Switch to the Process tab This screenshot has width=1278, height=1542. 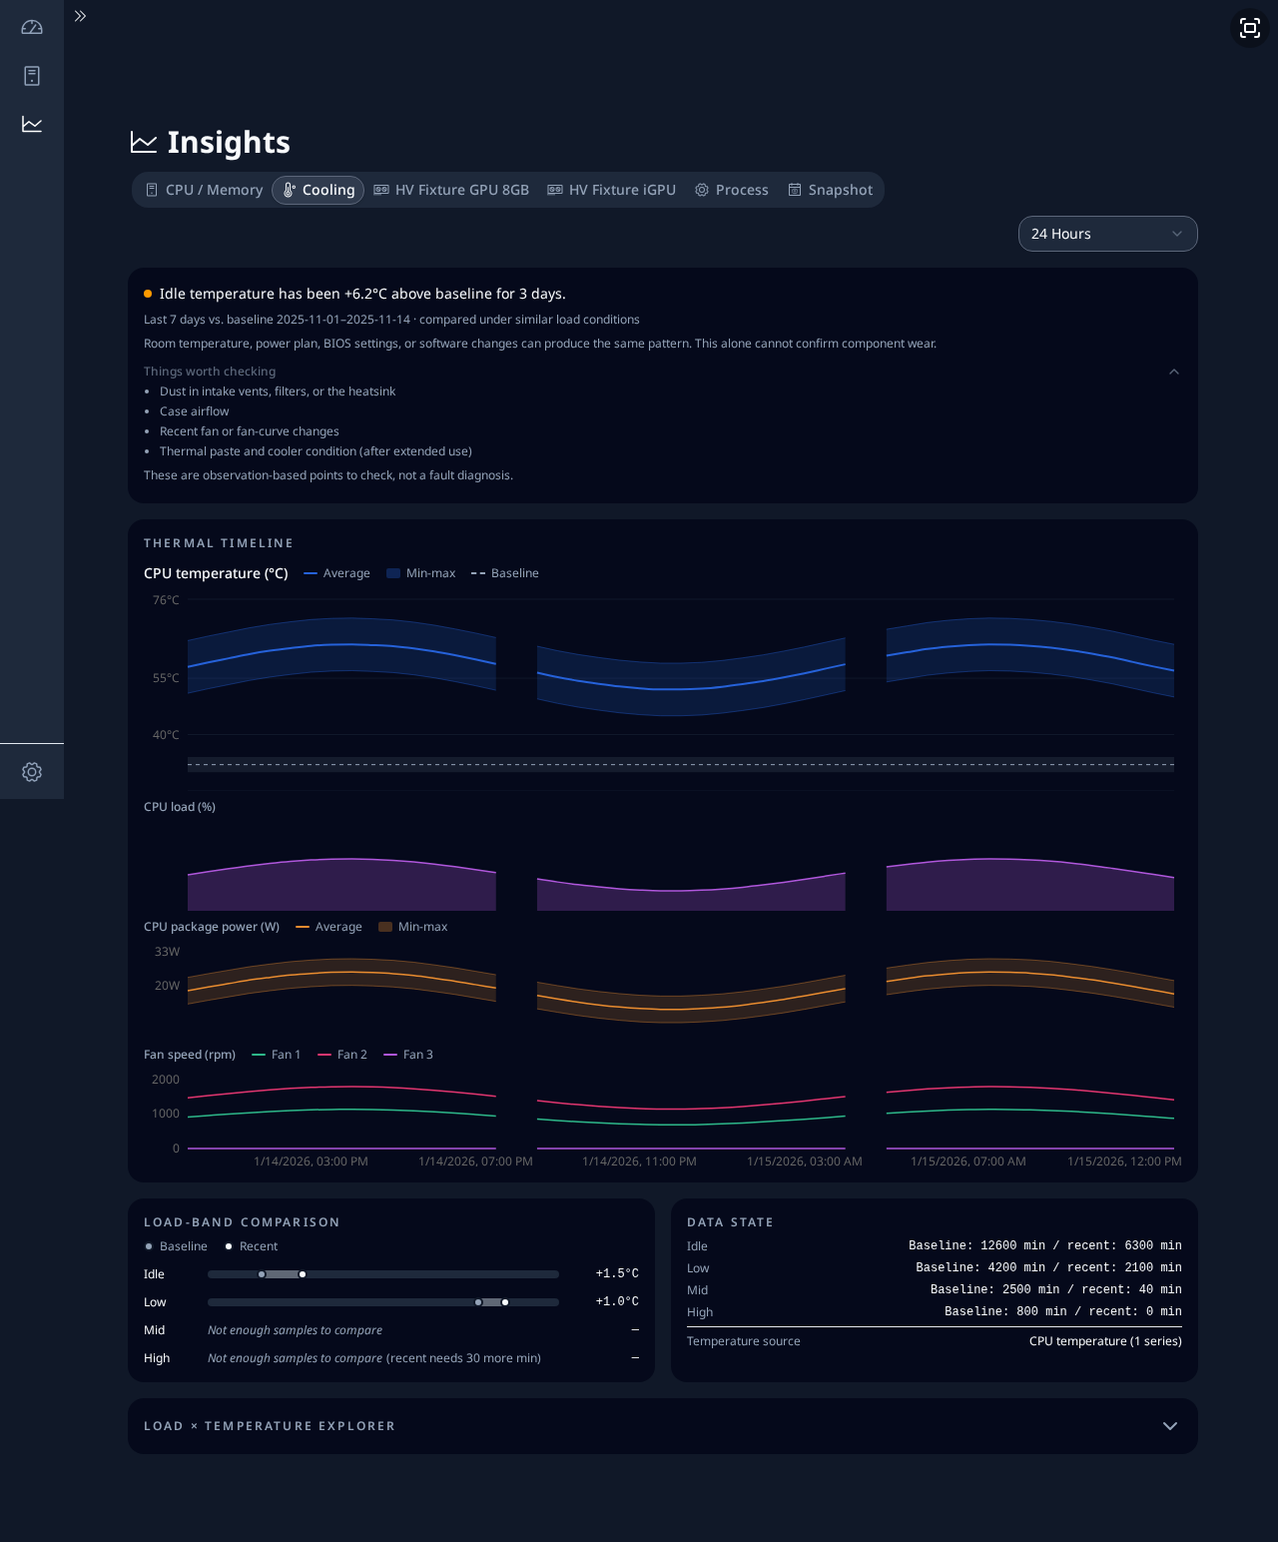tap(732, 190)
